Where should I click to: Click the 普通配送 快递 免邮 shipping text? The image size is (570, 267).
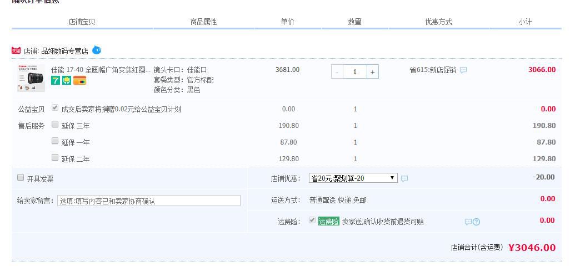(x=338, y=200)
